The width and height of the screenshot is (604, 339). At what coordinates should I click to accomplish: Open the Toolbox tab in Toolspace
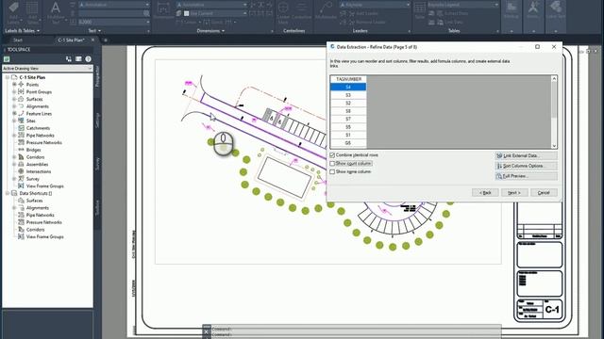(97, 207)
